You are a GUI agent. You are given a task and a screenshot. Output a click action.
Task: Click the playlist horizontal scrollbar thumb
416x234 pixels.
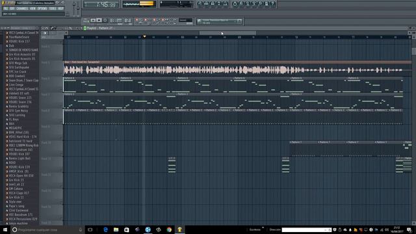pyautogui.click(x=227, y=33)
